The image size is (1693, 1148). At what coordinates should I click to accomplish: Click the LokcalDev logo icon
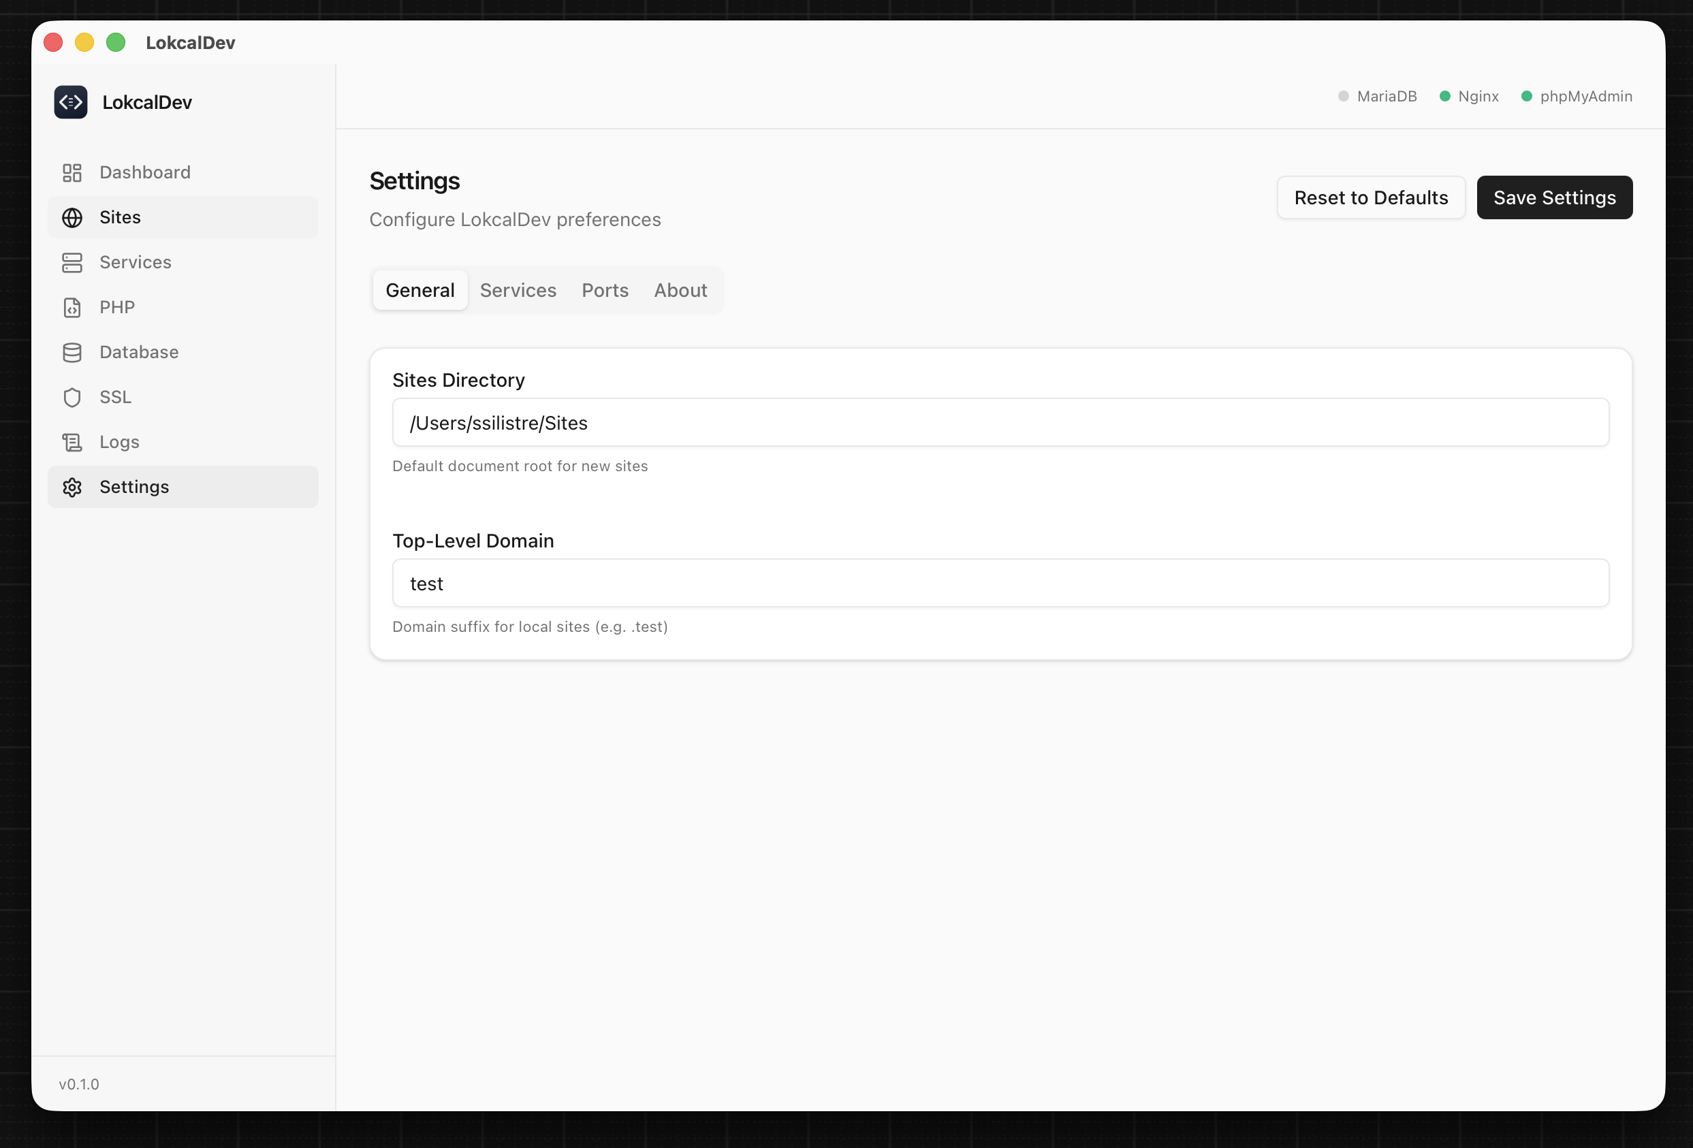pyautogui.click(x=71, y=102)
